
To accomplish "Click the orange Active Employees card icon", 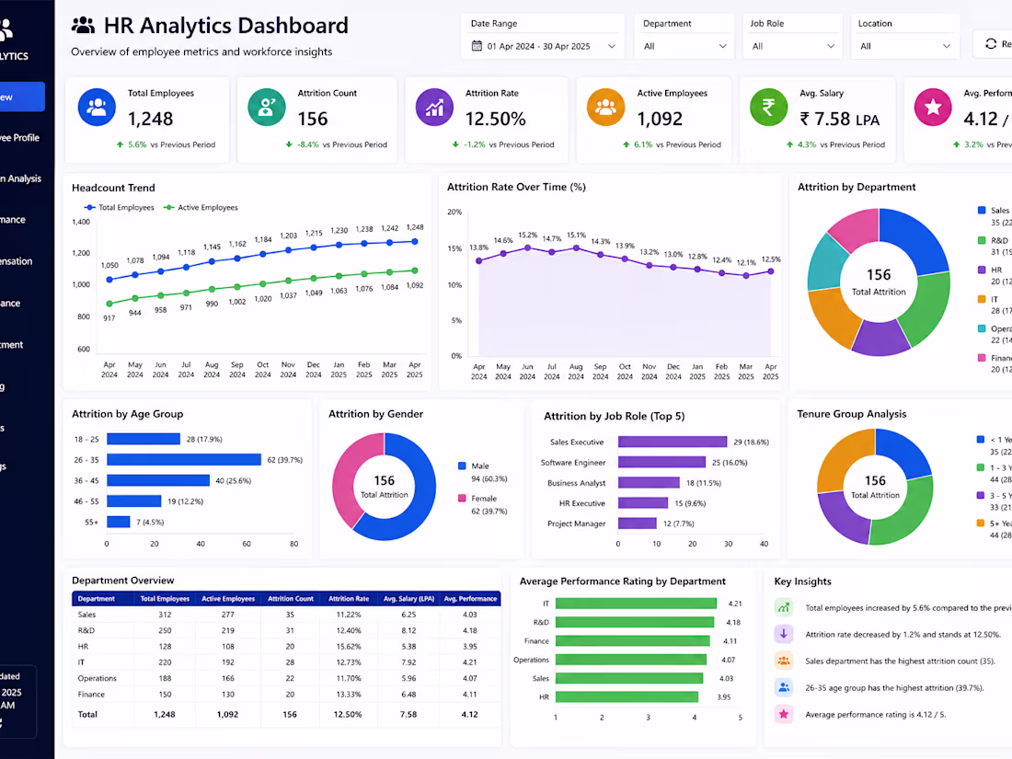I will (x=605, y=107).
